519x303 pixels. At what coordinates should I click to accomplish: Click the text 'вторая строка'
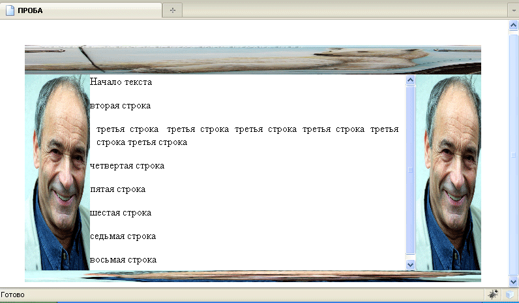pyautogui.click(x=120, y=106)
